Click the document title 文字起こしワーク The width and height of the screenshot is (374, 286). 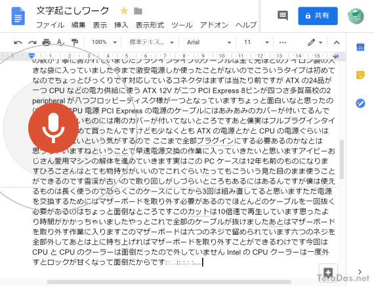point(73,10)
